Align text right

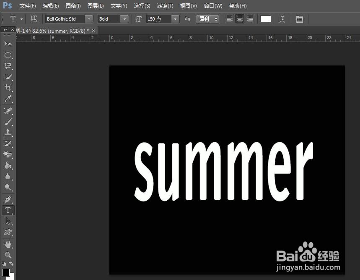coord(249,19)
